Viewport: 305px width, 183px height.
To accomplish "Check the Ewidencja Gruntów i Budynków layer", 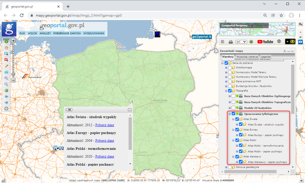I will click(x=229, y=86).
